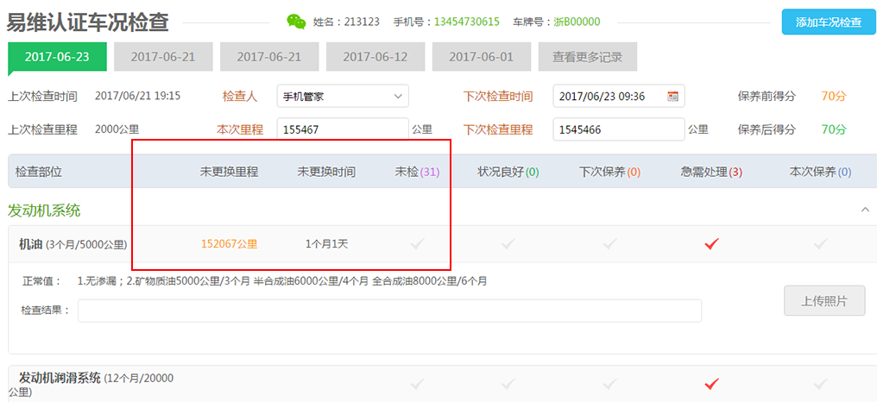Open the 检查人 dropdown showing 手机管家
This screenshot has height=402, width=877.
(x=343, y=97)
